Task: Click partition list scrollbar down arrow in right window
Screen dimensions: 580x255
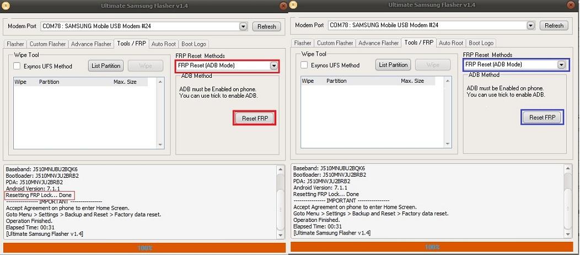Action: (448, 144)
